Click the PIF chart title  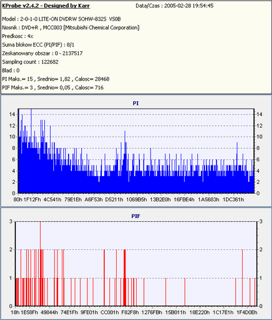(136, 216)
